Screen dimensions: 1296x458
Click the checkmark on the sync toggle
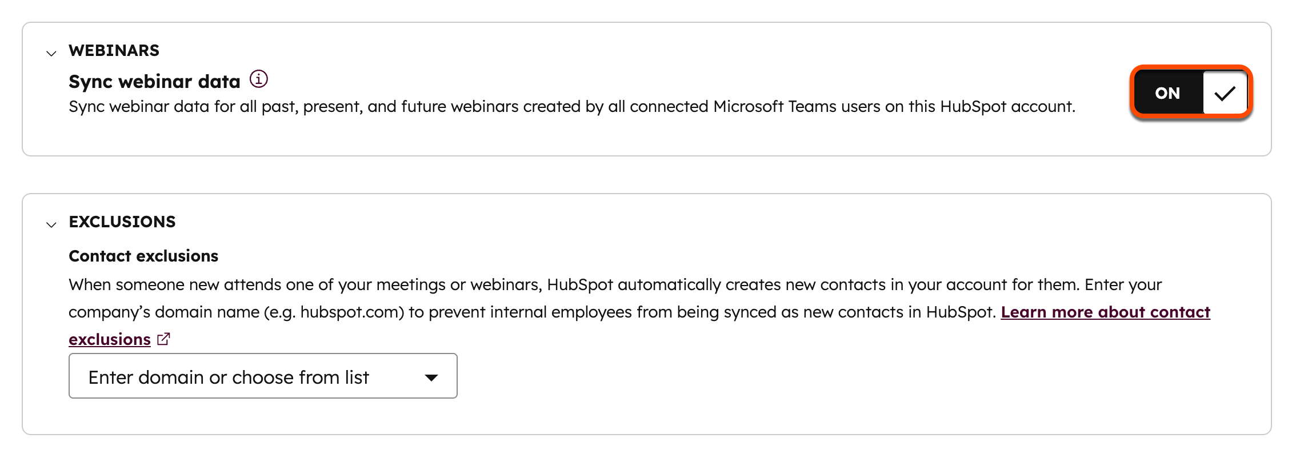pyautogui.click(x=1224, y=92)
